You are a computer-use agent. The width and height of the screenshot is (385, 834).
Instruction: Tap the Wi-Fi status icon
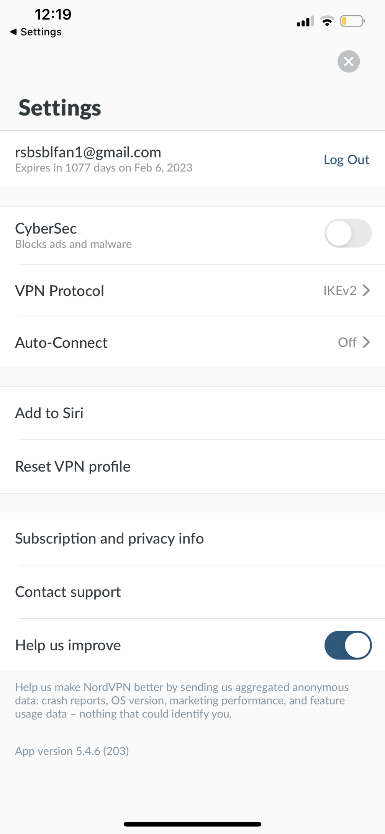tap(327, 21)
